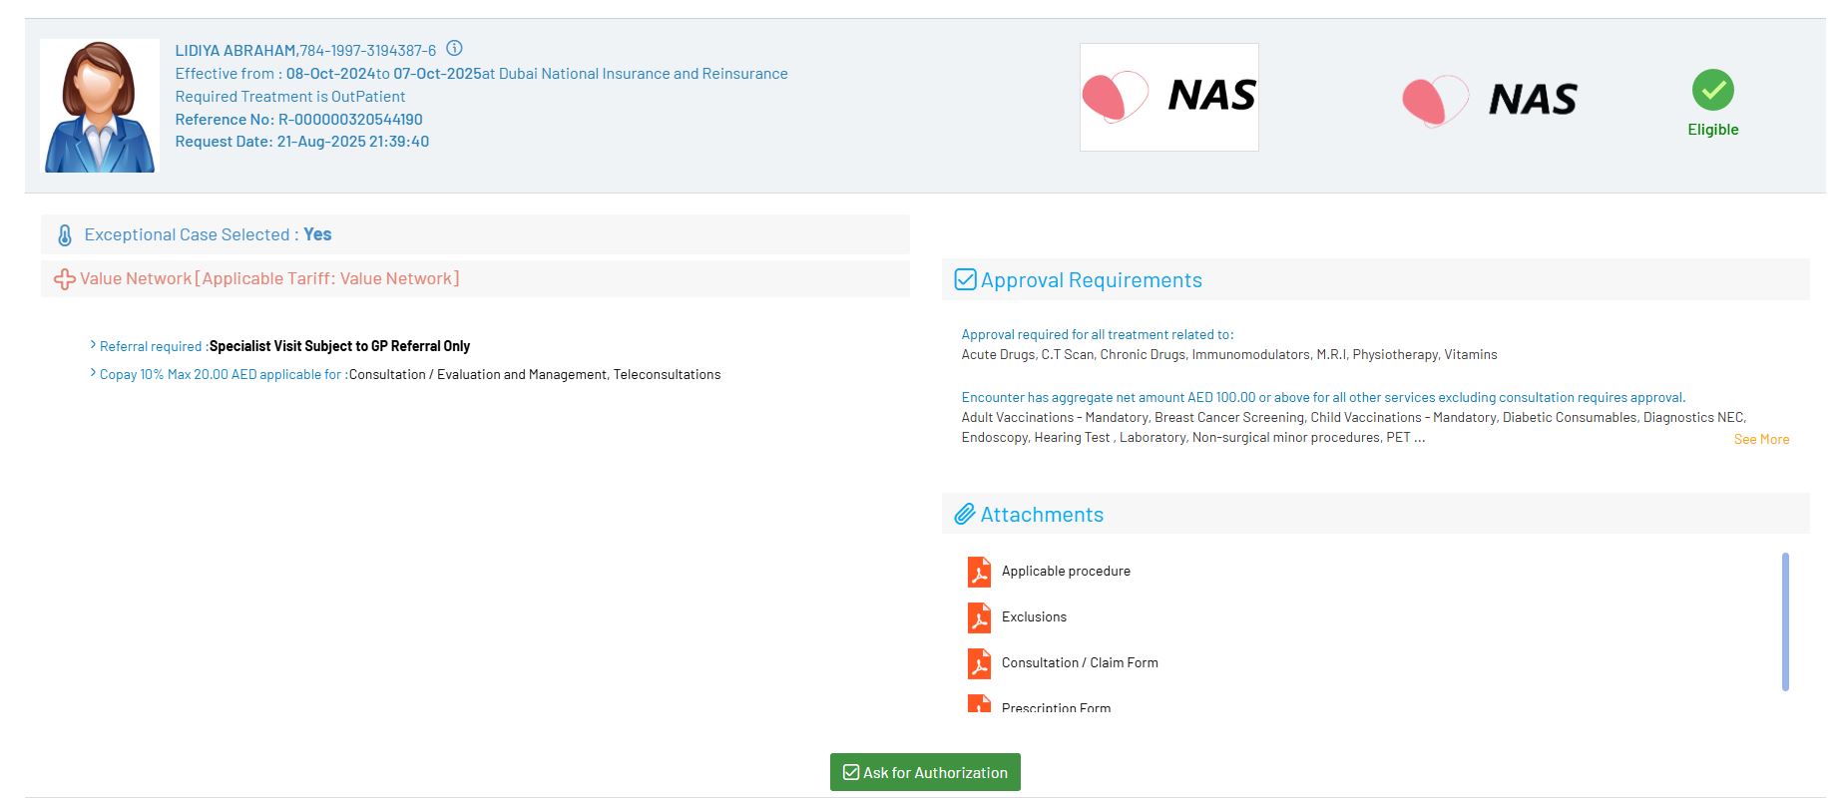Image resolution: width=1848 pixels, height=806 pixels.
Task: Click the boxed NAS logo
Action: pos(1169,97)
